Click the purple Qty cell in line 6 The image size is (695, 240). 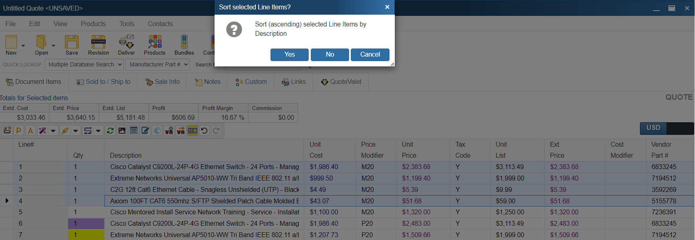click(86, 223)
